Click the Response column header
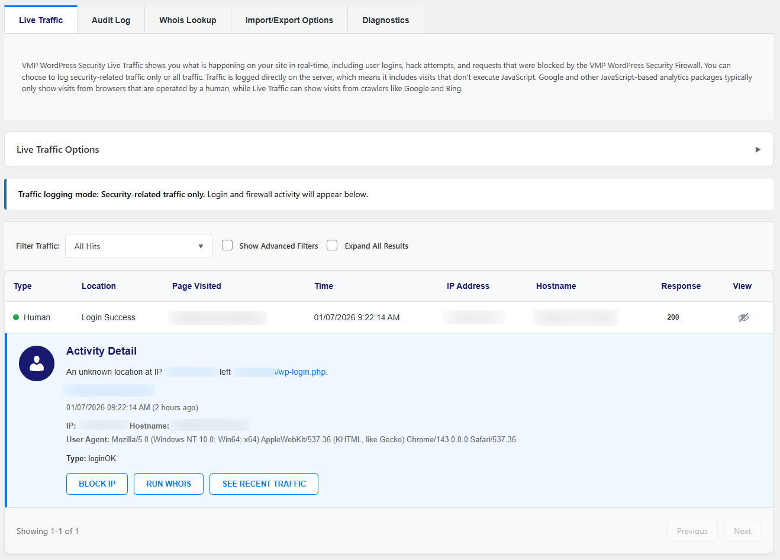780x560 pixels. point(681,286)
